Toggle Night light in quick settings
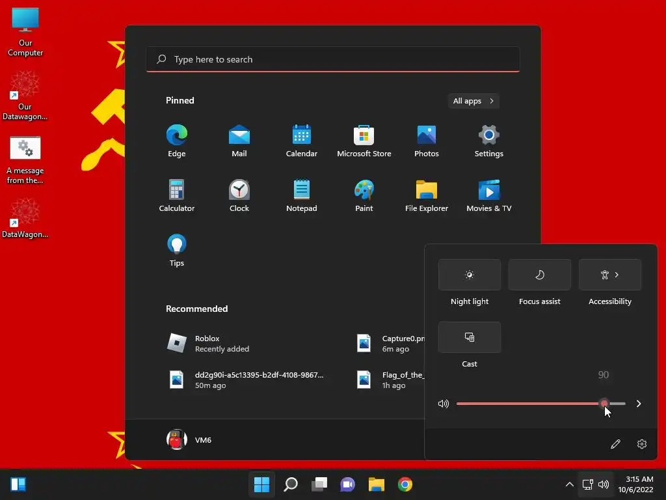The image size is (666, 500). (470, 275)
